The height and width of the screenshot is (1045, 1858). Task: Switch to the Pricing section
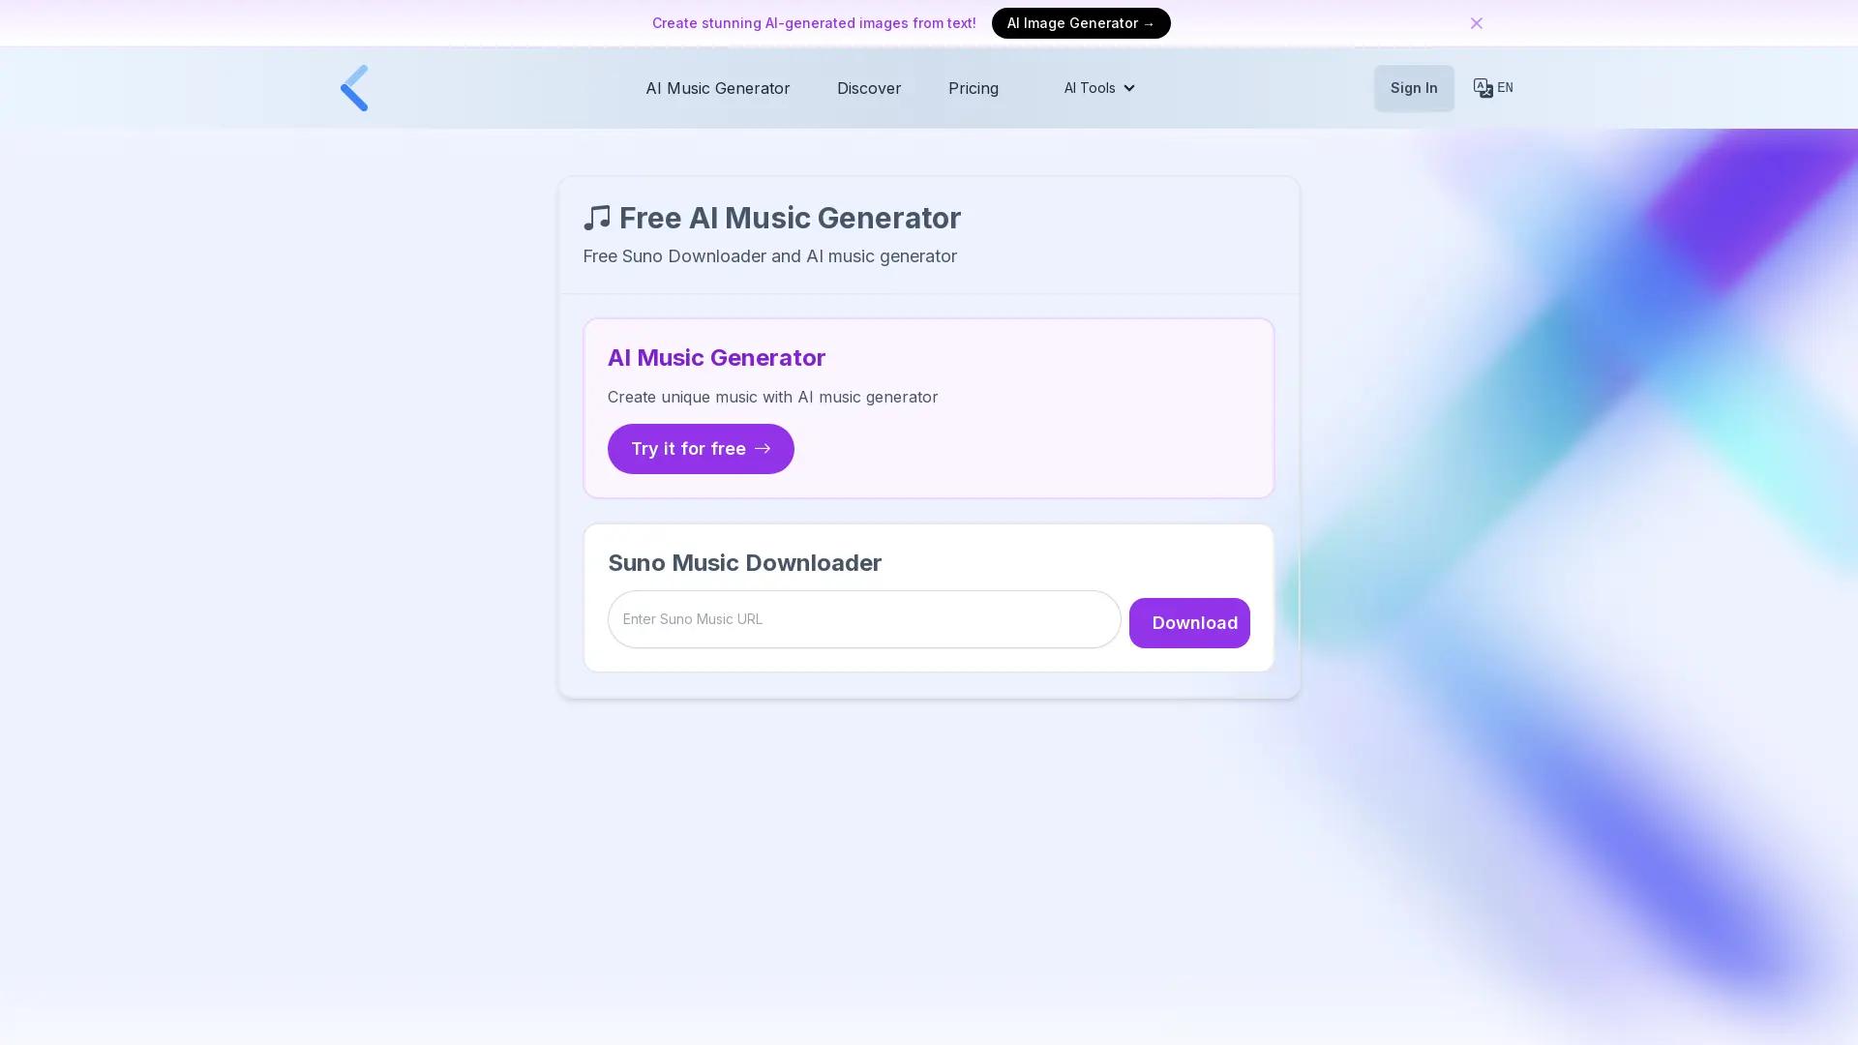coord(973,88)
